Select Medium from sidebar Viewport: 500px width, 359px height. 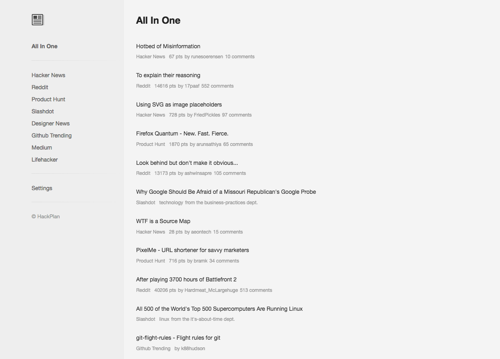[x=41, y=148]
